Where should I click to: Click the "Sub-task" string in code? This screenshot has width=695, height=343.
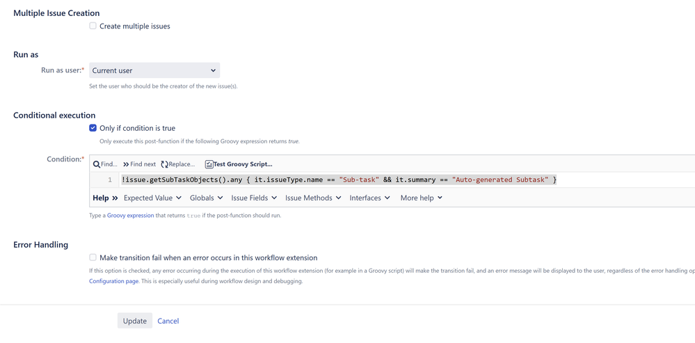[x=359, y=180]
